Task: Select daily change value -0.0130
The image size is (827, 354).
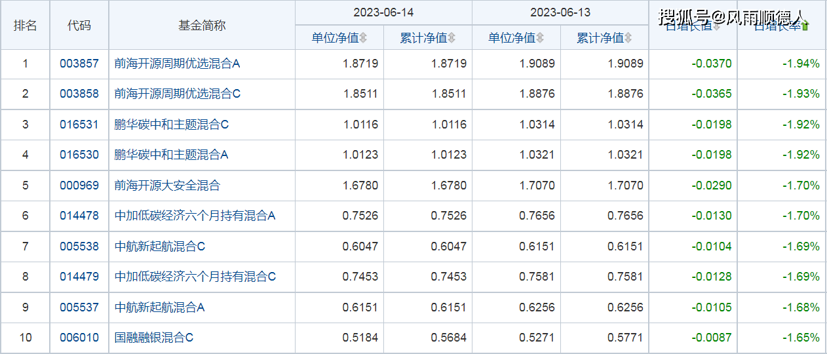Action: coord(712,216)
